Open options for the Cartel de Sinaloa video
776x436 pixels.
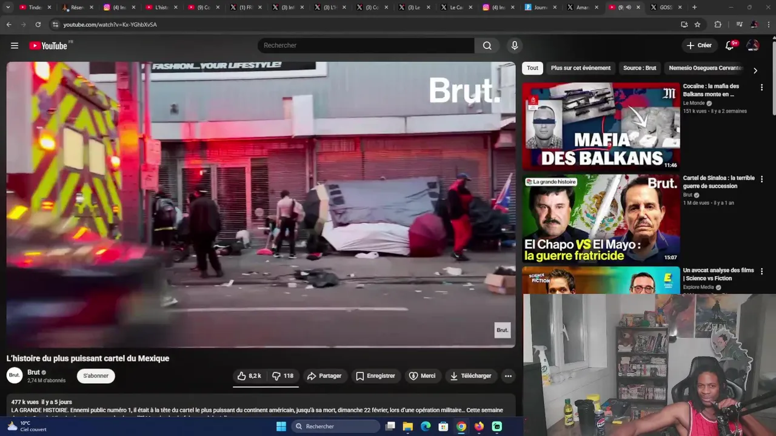pyautogui.click(x=761, y=179)
